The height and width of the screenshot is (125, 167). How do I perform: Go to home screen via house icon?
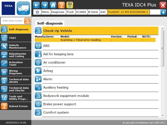(x=53, y=5)
